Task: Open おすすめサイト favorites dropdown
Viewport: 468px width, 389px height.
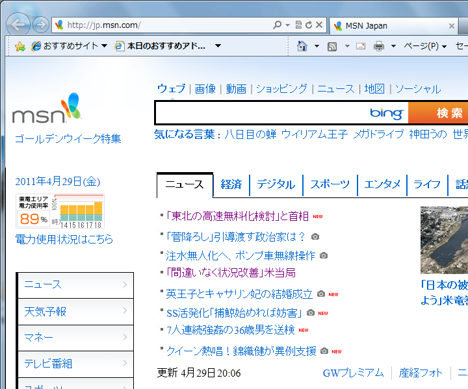Action: point(70,46)
